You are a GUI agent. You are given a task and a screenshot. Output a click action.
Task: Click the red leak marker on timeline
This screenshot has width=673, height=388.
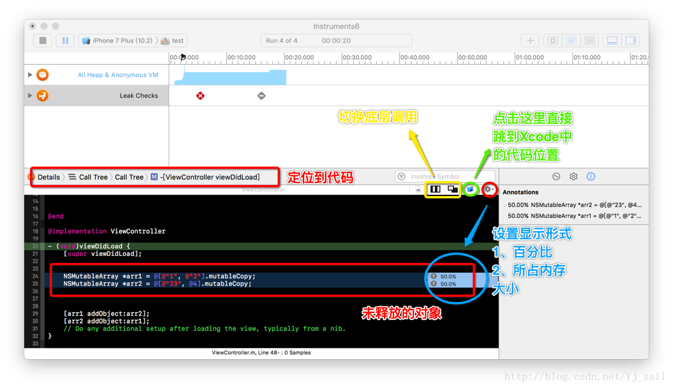200,96
